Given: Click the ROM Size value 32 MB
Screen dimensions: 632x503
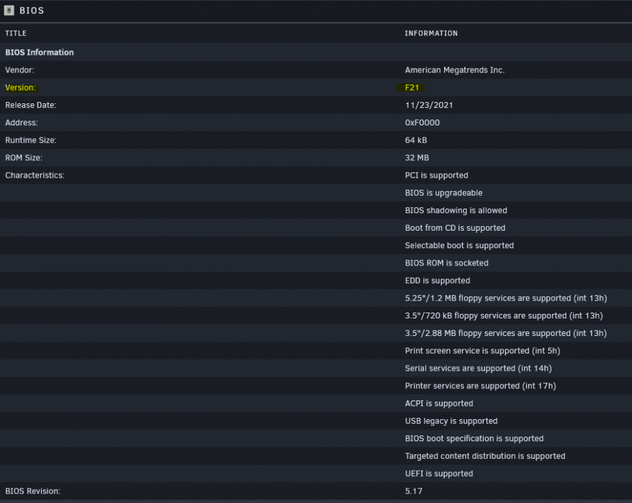Looking at the screenshot, I should pyautogui.click(x=417, y=158).
